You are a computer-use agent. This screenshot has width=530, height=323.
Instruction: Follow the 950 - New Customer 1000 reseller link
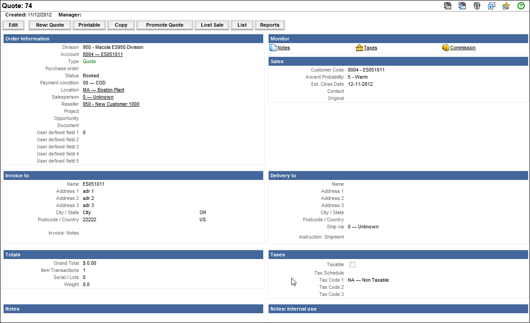pyautogui.click(x=111, y=104)
